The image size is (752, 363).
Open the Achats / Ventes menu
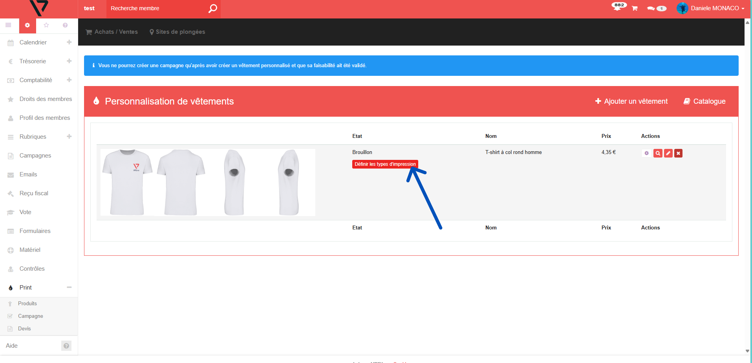[x=112, y=32]
